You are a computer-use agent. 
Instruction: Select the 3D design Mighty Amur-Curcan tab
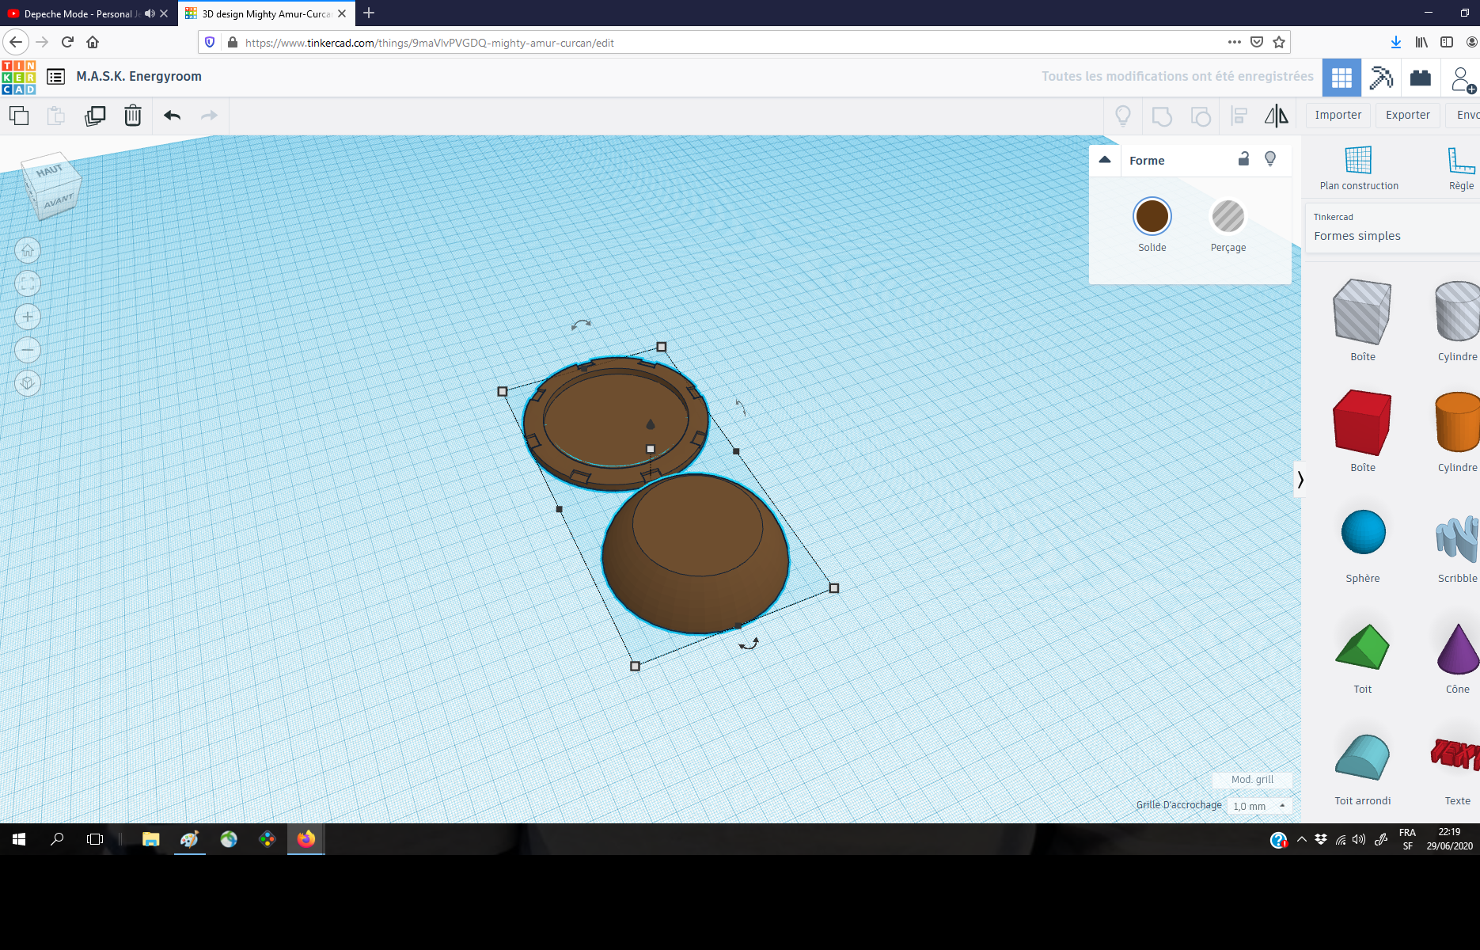tap(266, 13)
